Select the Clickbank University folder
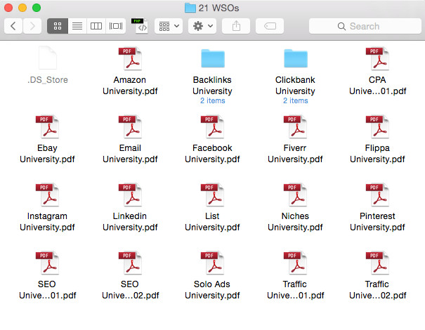Image resolution: width=425 pixels, height=330 pixels. point(295,58)
